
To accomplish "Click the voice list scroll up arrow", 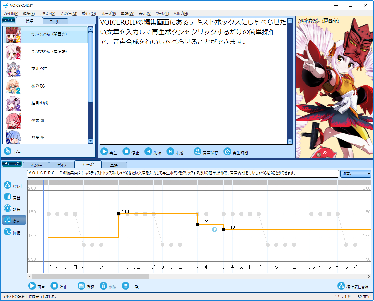I will (90, 29).
